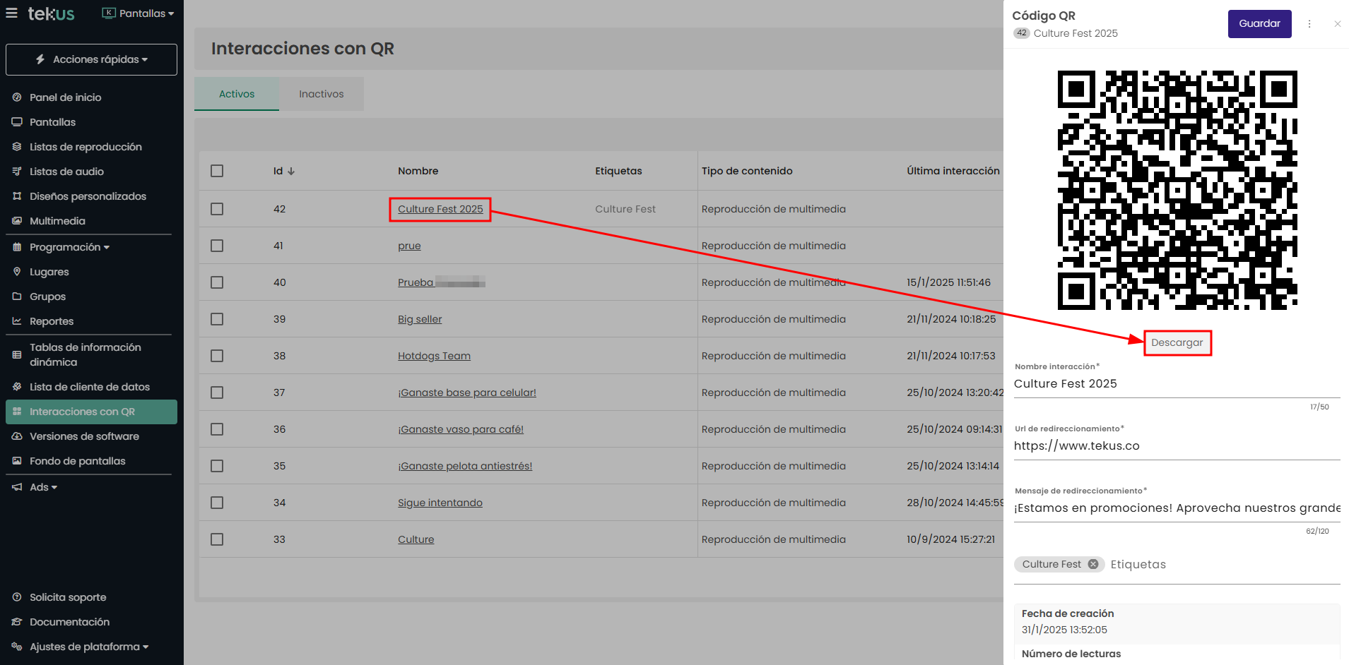Check the select-all checkbox in table header
The height and width of the screenshot is (665, 1349).
pos(217,171)
